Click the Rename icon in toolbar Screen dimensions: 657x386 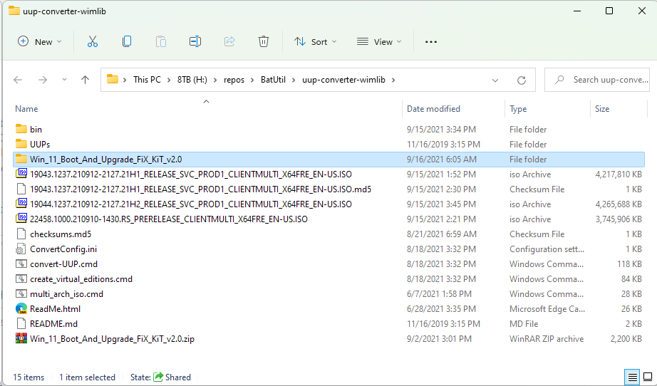(x=195, y=42)
